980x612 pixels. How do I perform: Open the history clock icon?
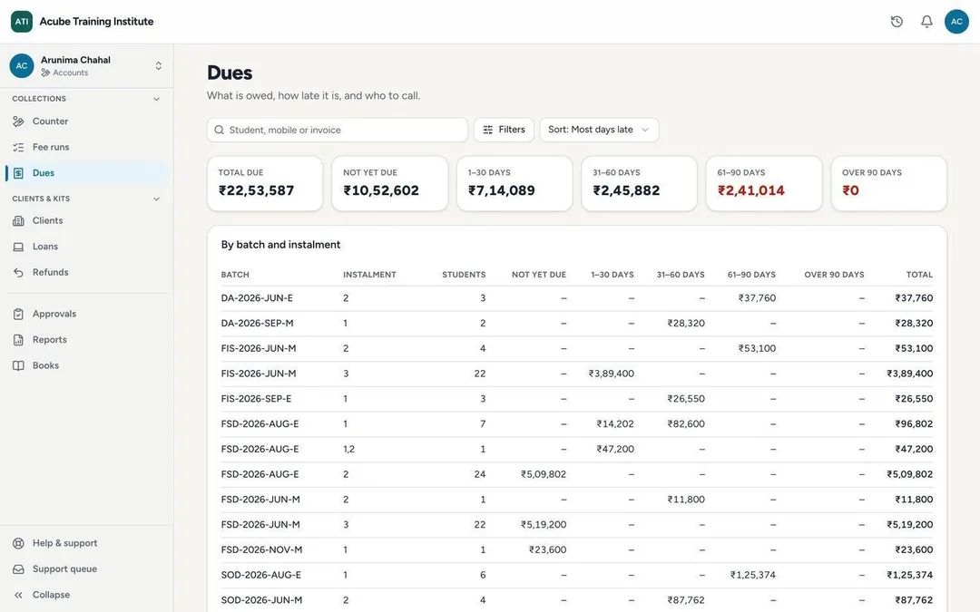(897, 21)
